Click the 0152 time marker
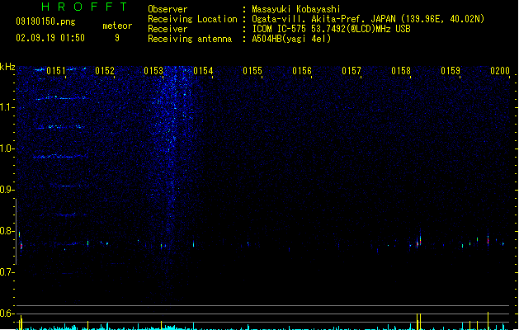This screenshot has width=519, height=330. click(105, 71)
